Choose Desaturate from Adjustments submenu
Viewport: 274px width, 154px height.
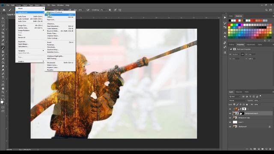pos(60,63)
